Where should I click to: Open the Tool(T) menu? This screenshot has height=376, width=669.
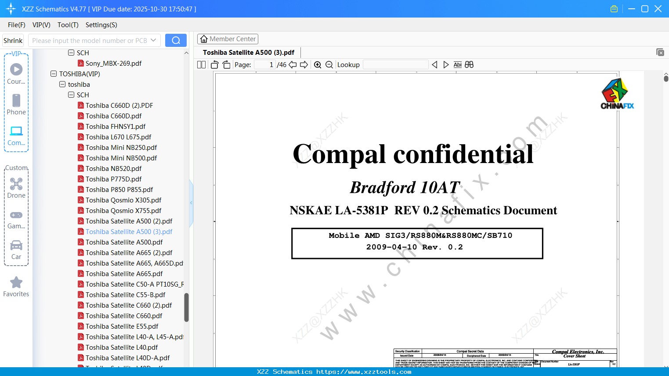[x=68, y=25]
